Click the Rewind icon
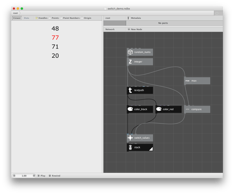This screenshot has width=234, height=194. point(50,176)
